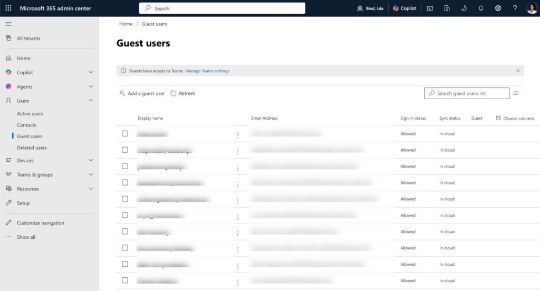
Task: Open the settings gear in header
Action: 498,8
